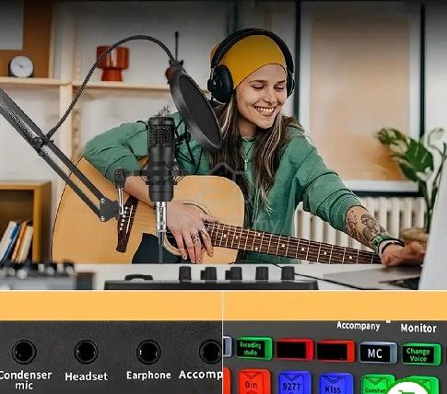Screen dimensions: 447x394
Task: Click the Condenser mic input jack
Action: [x=24, y=352]
